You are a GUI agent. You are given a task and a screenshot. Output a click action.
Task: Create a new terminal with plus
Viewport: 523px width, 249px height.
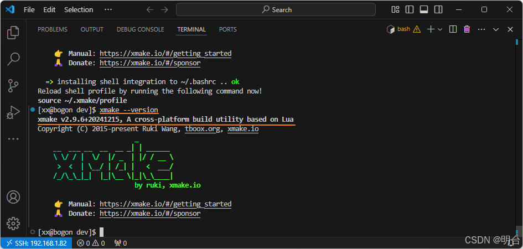[431, 29]
